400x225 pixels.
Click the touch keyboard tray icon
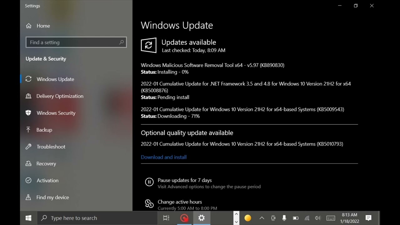pos(331,218)
